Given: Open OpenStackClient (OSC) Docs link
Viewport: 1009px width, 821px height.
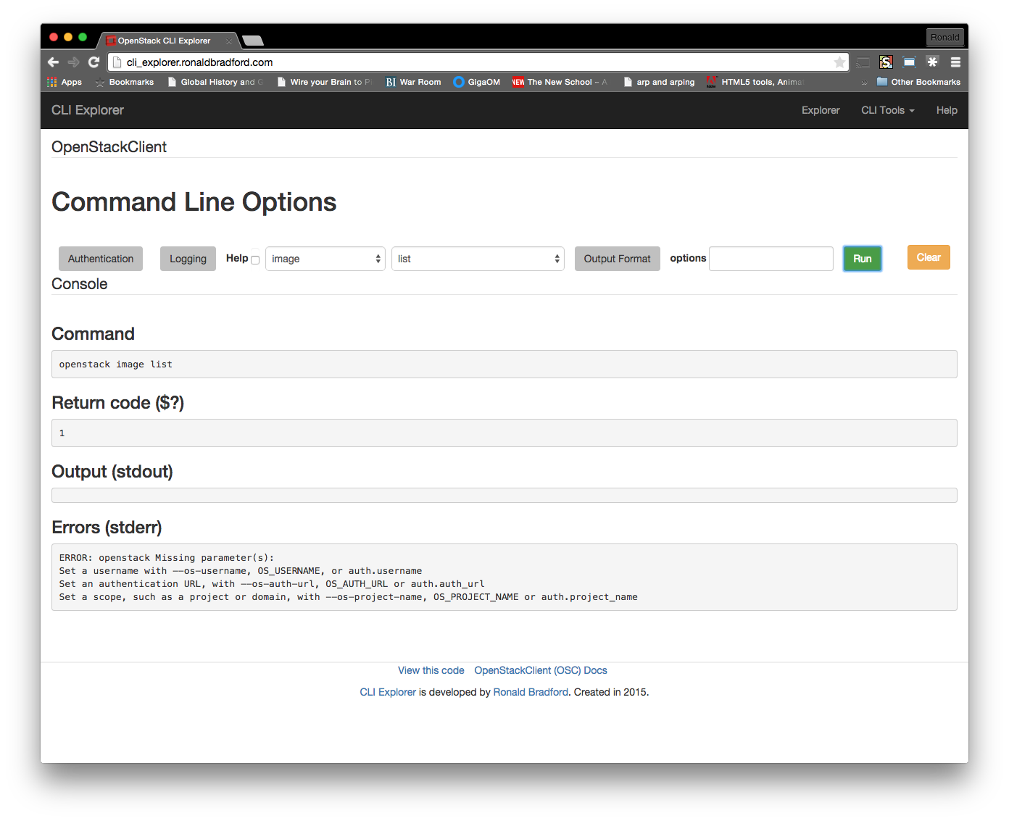Looking at the screenshot, I should click(541, 670).
